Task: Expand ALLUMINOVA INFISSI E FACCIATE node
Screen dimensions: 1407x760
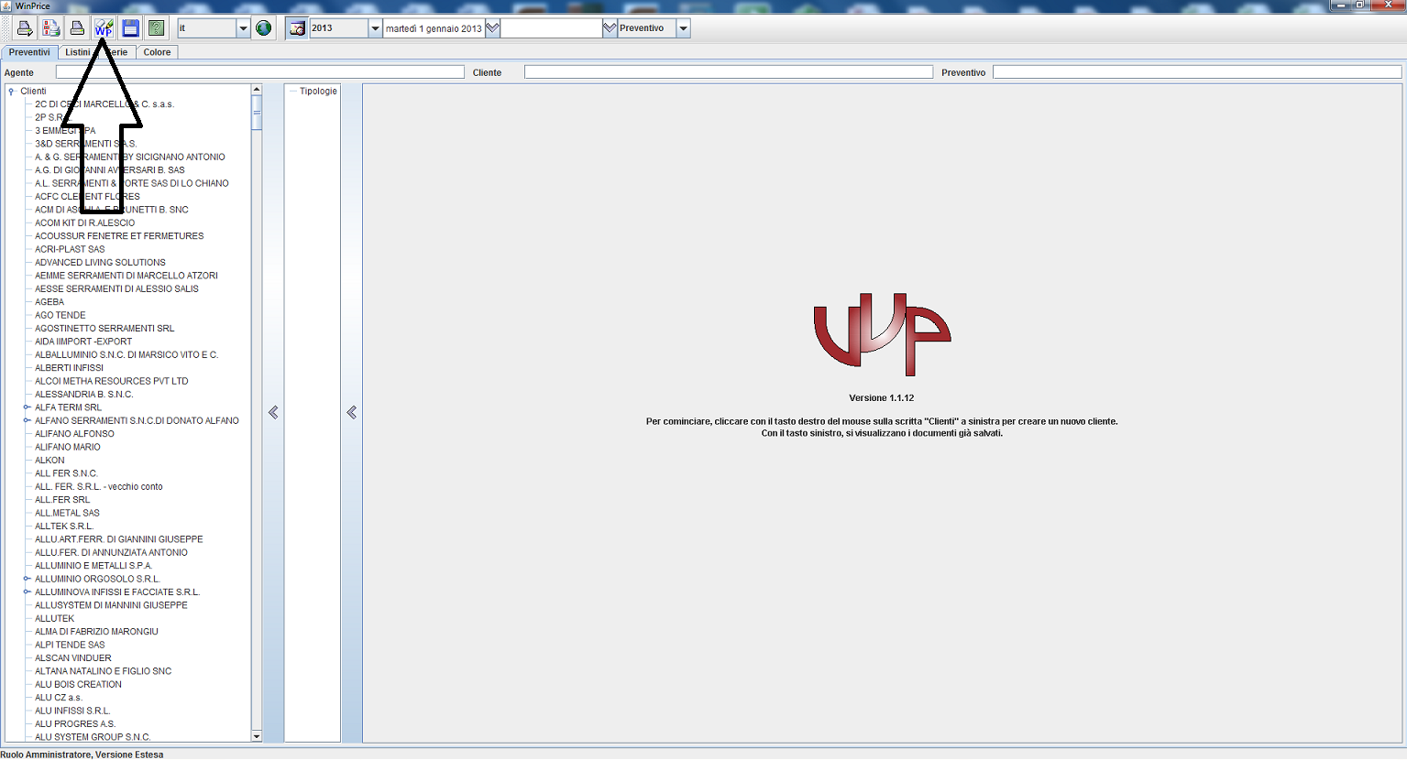Action: point(27,592)
